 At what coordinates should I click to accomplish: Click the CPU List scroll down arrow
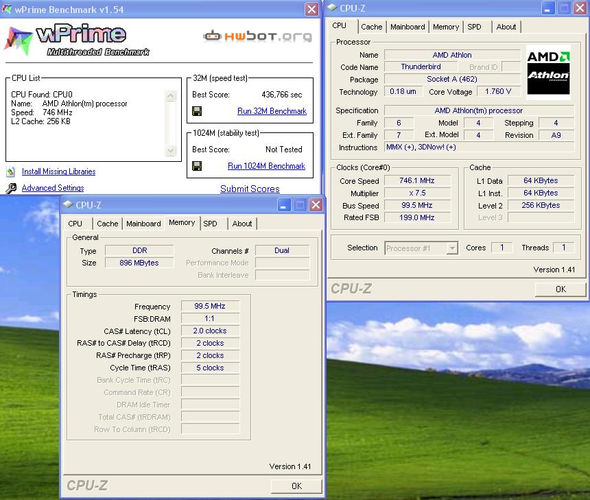[170, 150]
